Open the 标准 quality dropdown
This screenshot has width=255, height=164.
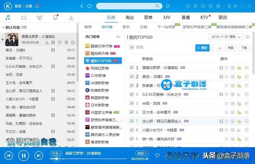[57, 153]
